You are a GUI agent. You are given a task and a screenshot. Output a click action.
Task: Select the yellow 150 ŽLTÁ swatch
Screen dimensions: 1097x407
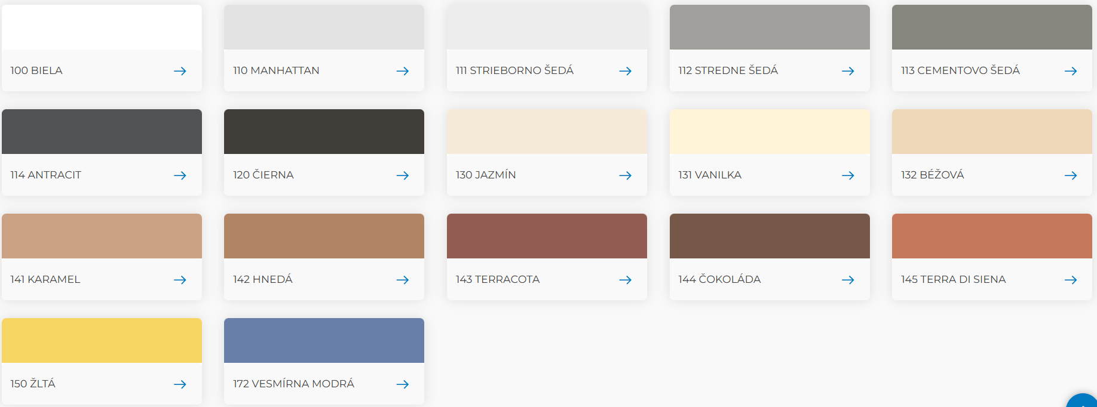(x=102, y=341)
